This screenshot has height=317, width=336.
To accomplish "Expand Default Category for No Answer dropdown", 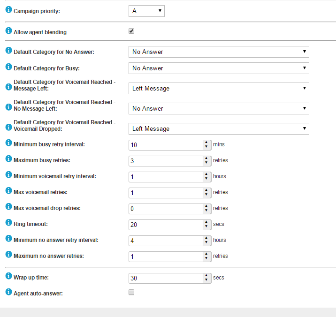I will [x=219, y=52].
